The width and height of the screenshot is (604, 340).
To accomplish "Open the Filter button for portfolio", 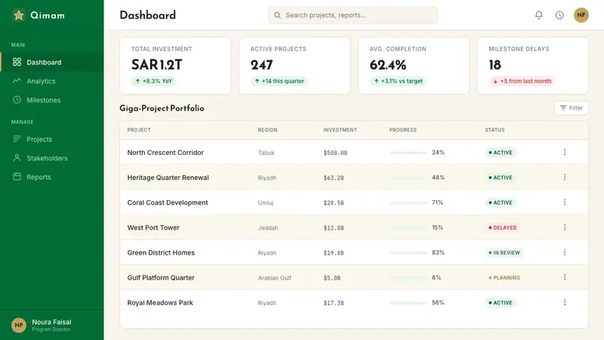I will 572,108.
